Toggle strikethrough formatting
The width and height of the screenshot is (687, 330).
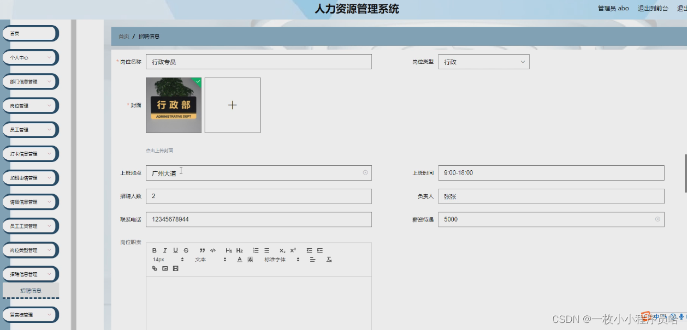(x=186, y=250)
